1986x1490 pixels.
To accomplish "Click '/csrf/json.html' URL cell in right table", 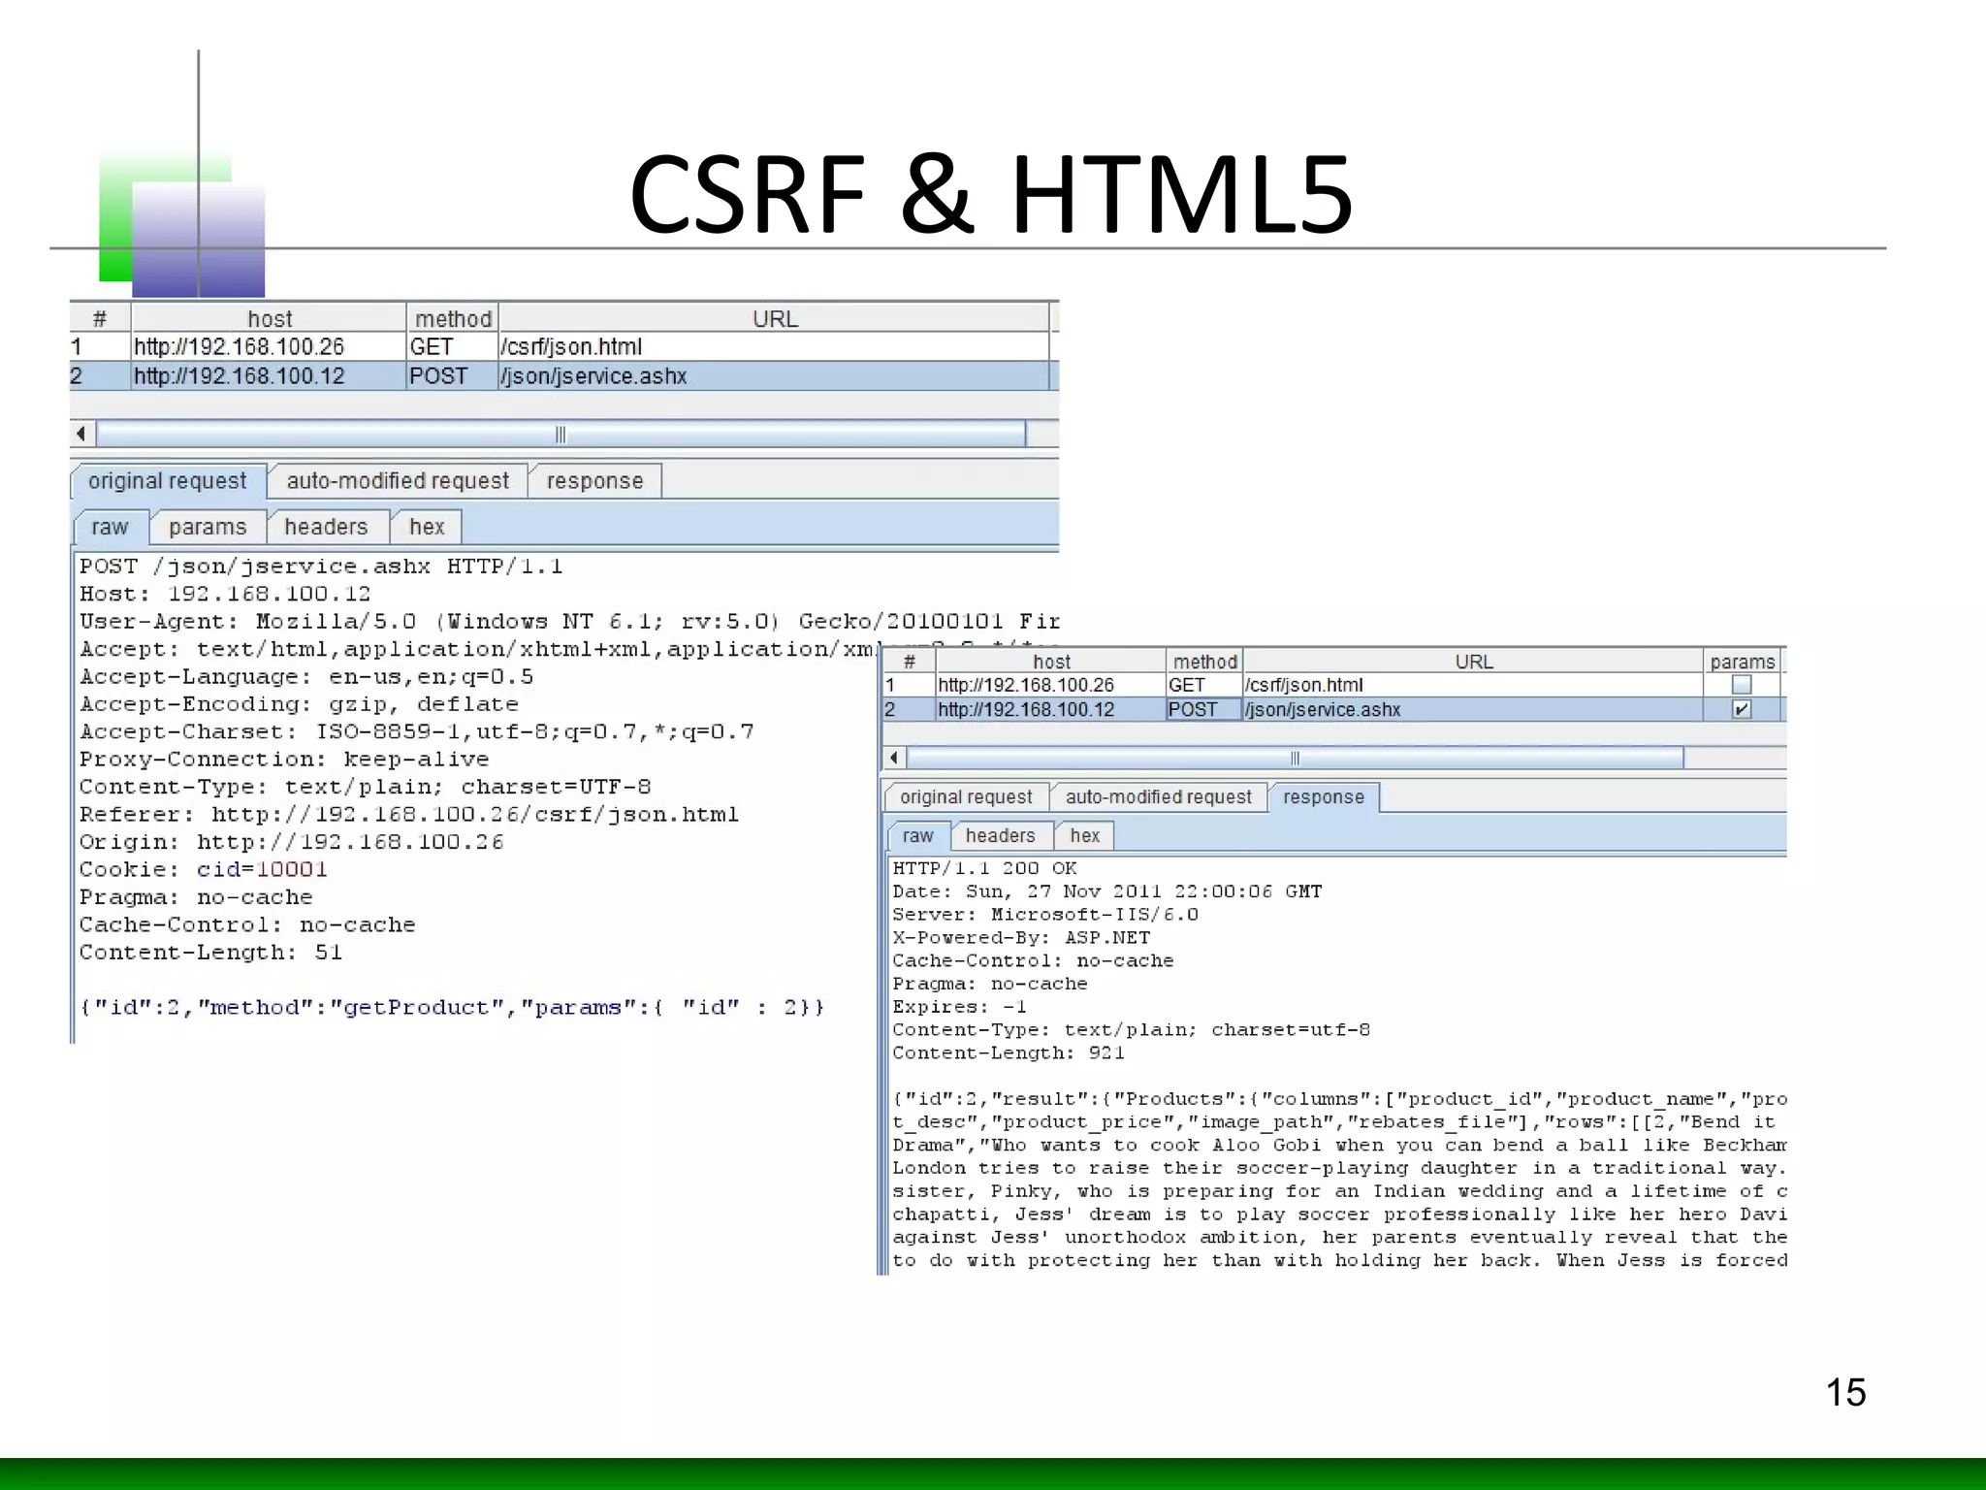I will (1473, 685).
